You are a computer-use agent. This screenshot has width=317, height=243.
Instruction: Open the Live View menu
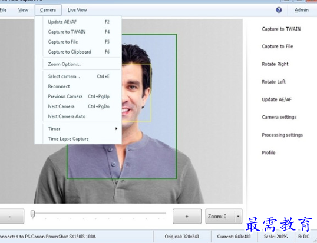click(77, 10)
